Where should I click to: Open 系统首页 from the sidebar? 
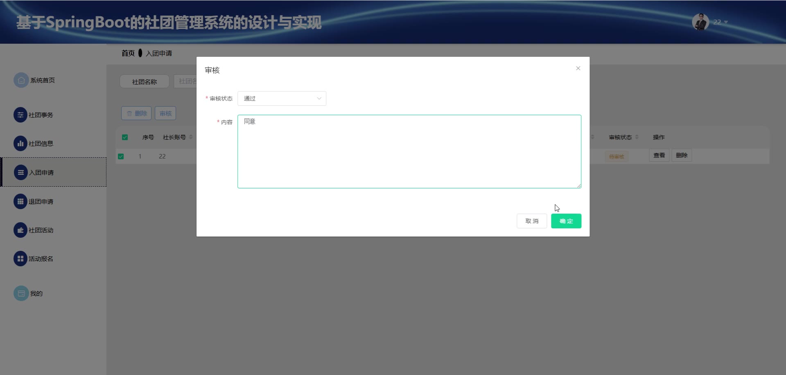click(x=43, y=80)
